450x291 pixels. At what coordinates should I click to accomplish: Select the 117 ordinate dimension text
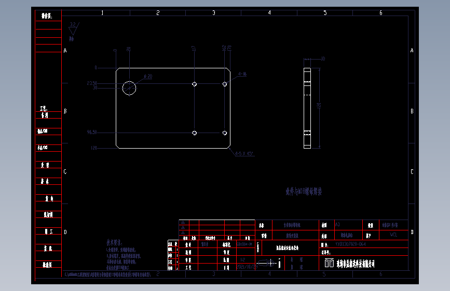pyautogui.click(x=194, y=48)
